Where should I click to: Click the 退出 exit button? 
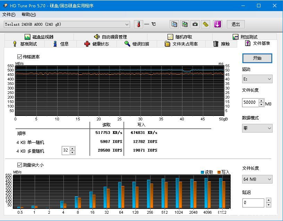pos(235,24)
